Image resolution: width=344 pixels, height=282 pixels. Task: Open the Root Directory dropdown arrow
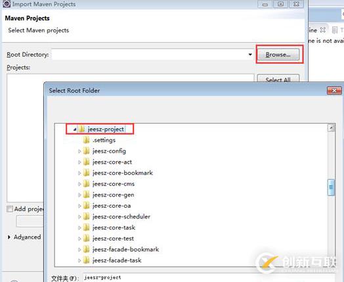click(250, 55)
